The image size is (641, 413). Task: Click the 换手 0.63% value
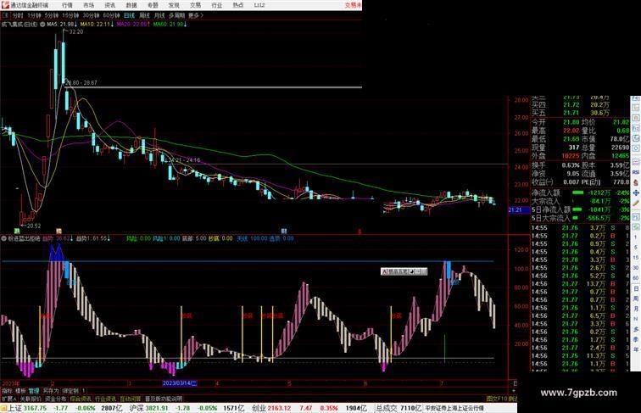coord(571,165)
